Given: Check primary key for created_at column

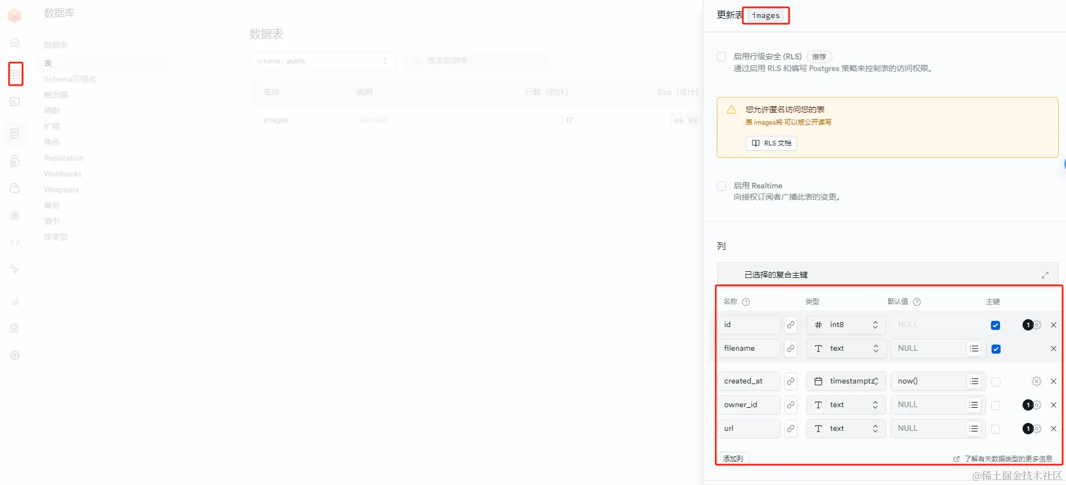Looking at the screenshot, I should pos(996,382).
